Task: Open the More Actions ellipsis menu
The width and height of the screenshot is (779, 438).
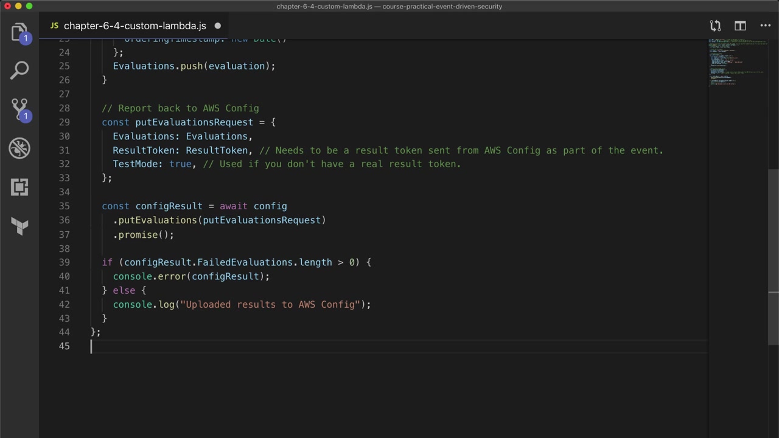Action: tap(766, 26)
